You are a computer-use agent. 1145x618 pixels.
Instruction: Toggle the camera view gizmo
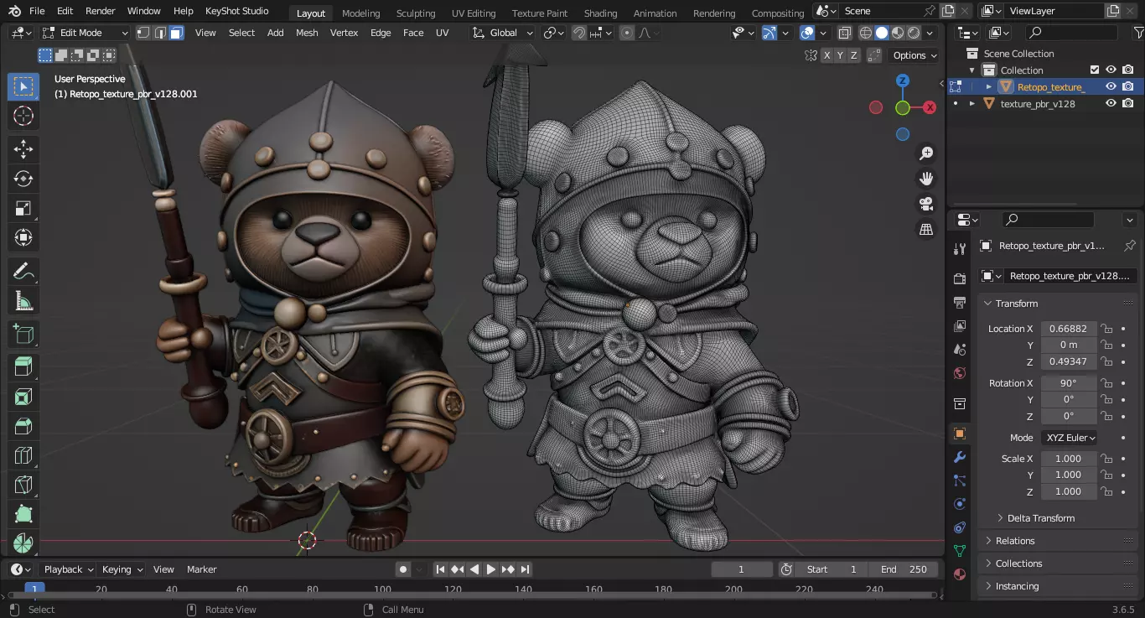(926, 204)
